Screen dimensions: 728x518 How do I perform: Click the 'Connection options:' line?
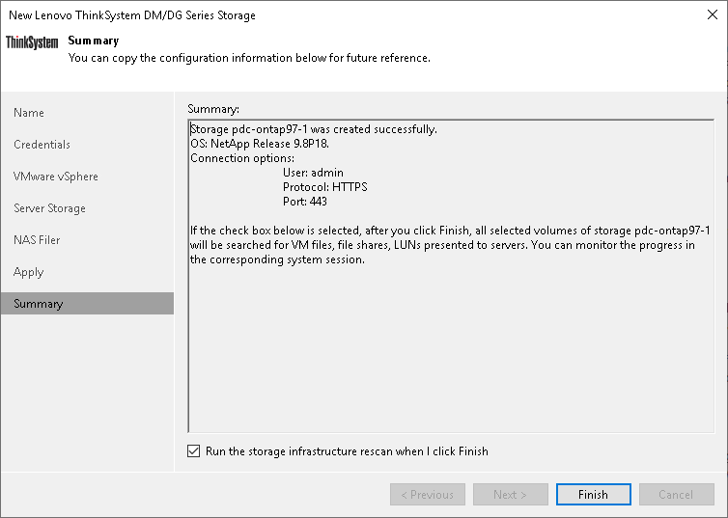242,158
